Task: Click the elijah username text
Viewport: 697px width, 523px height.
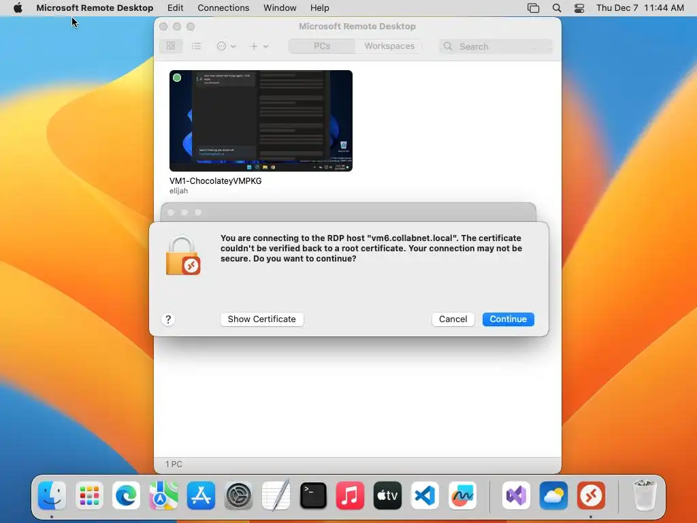Action: [x=179, y=191]
